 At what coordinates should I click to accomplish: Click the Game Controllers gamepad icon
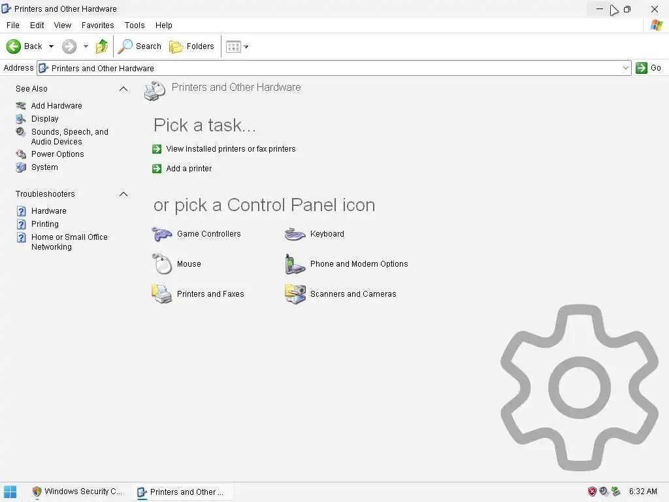pyautogui.click(x=162, y=234)
